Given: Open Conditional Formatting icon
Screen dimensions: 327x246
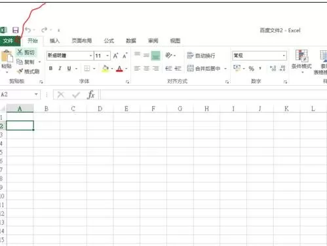Looking at the screenshot, I should pos(301,56).
